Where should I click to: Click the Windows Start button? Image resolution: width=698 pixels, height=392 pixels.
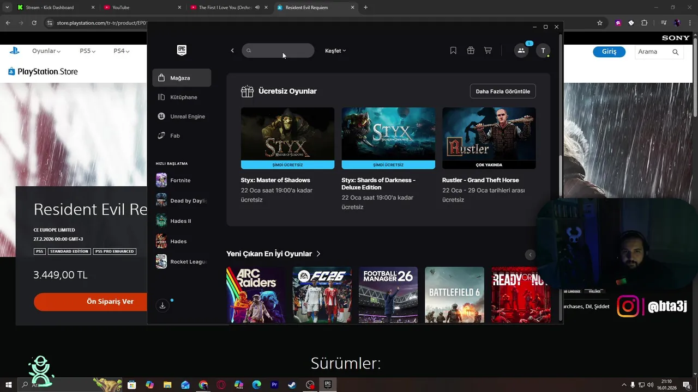coord(8,385)
